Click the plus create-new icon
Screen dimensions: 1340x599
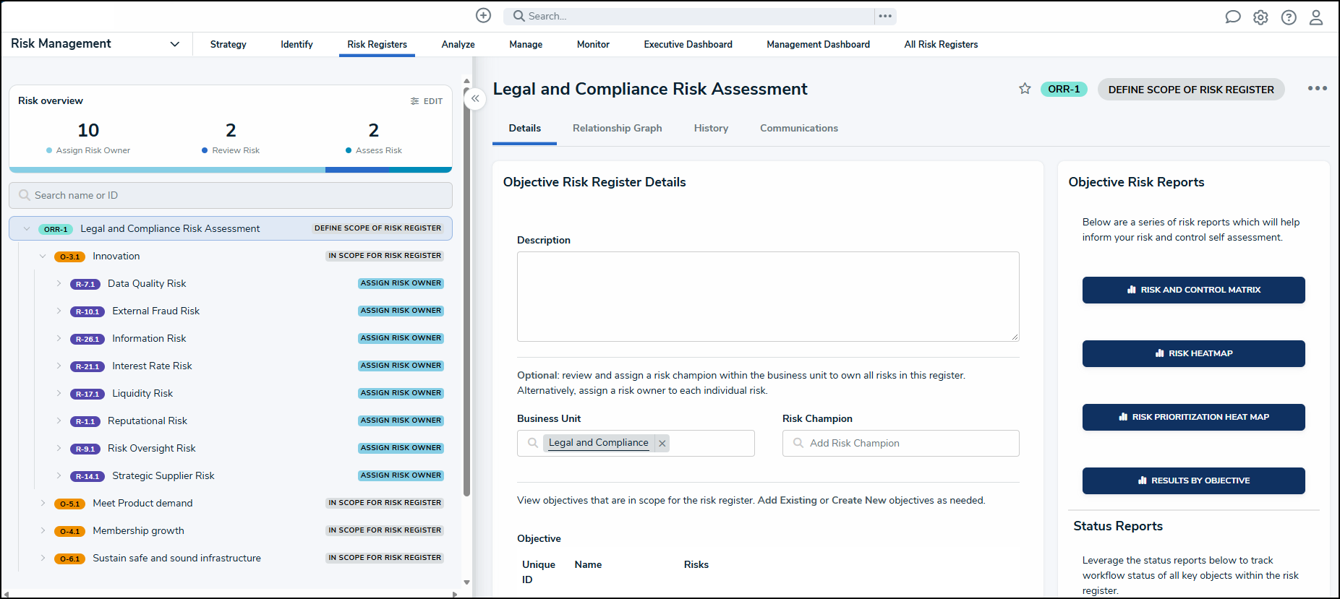coord(483,15)
